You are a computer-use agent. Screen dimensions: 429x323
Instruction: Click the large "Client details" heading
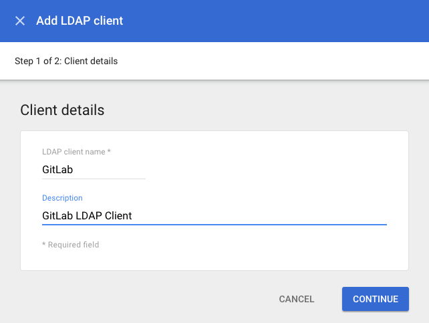pyautogui.click(x=62, y=110)
